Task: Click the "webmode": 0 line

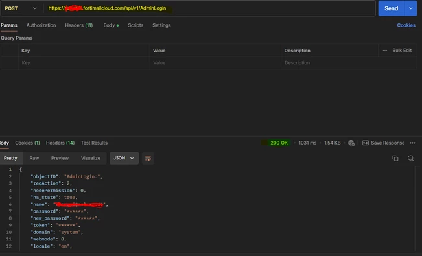Action: (49, 239)
